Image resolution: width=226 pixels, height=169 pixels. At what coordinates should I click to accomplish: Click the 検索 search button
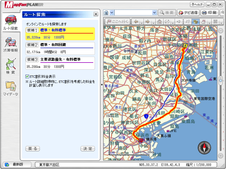167,13
